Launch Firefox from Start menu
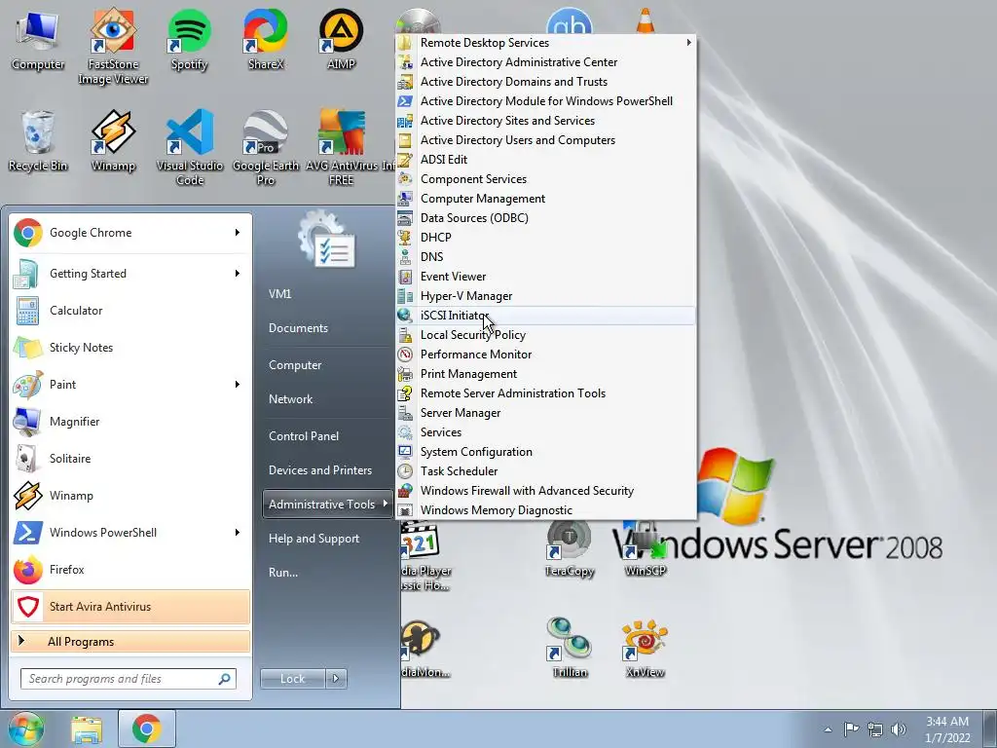Screen dimensions: 997x748 click(x=130, y=569)
